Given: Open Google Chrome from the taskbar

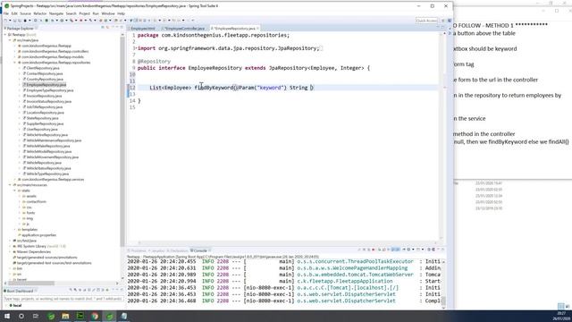Looking at the screenshot, I should click(x=95, y=316).
